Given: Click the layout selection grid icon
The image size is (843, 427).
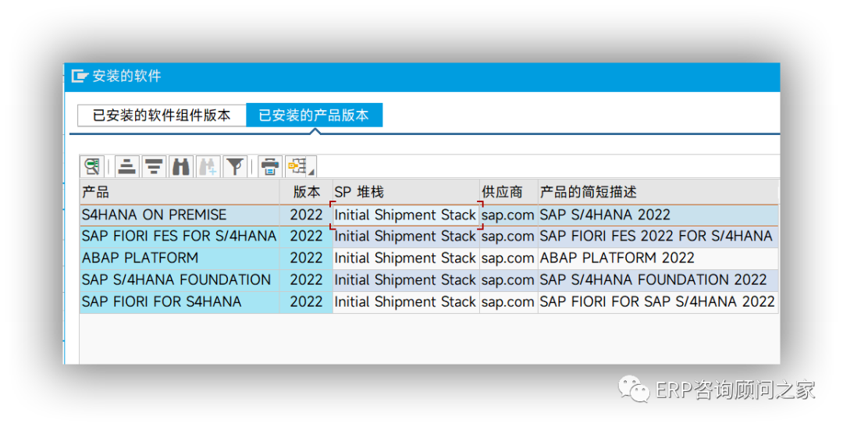Looking at the screenshot, I should pyautogui.click(x=297, y=166).
